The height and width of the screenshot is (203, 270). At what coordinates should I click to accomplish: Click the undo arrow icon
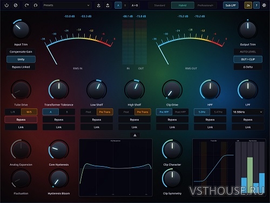point(26,5)
